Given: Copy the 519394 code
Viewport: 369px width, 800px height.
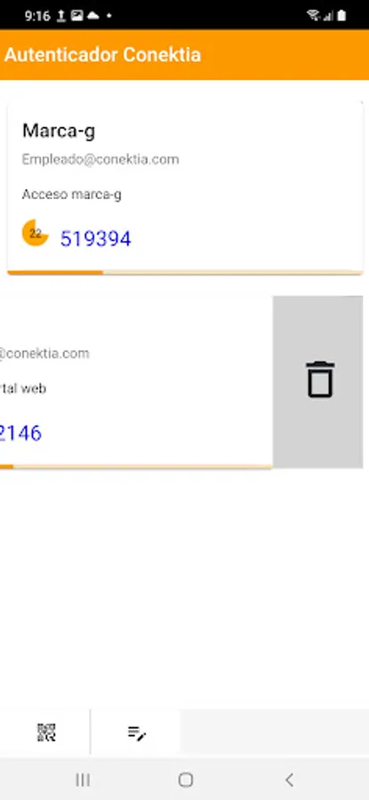Looking at the screenshot, I should [x=95, y=239].
